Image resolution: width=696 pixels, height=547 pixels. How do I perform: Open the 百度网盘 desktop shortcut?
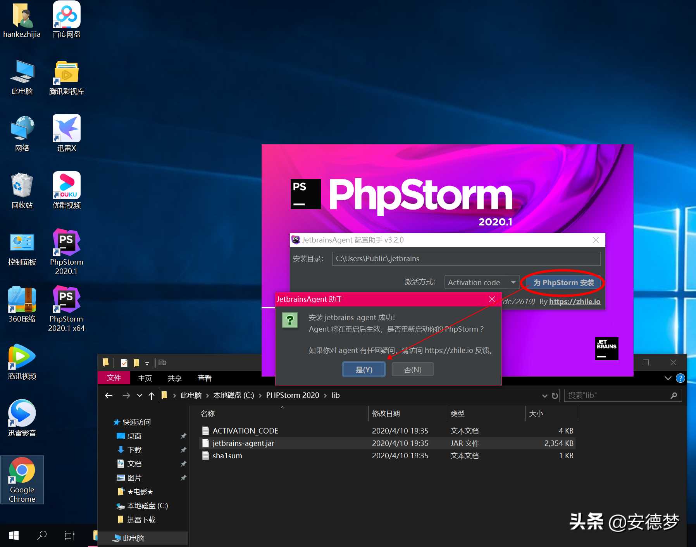point(67,20)
